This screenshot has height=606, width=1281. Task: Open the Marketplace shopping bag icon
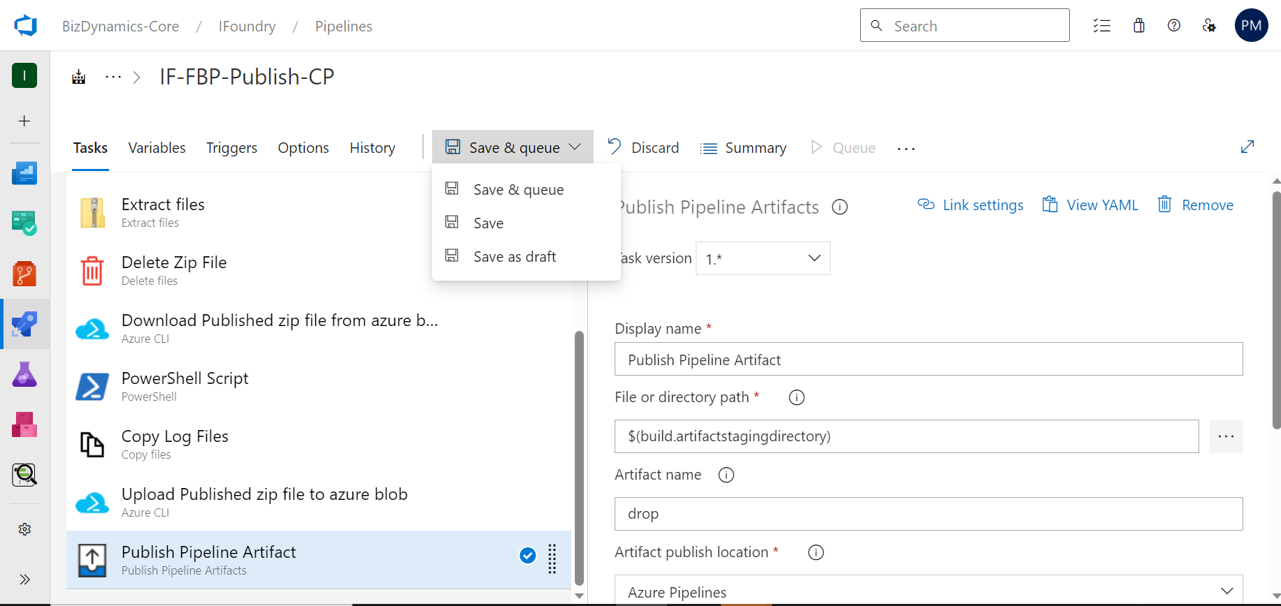tap(1139, 26)
